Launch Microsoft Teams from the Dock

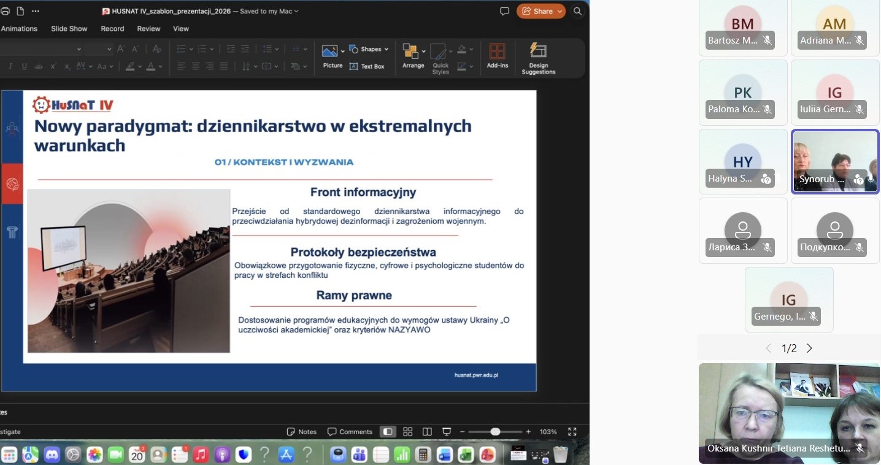[360, 455]
